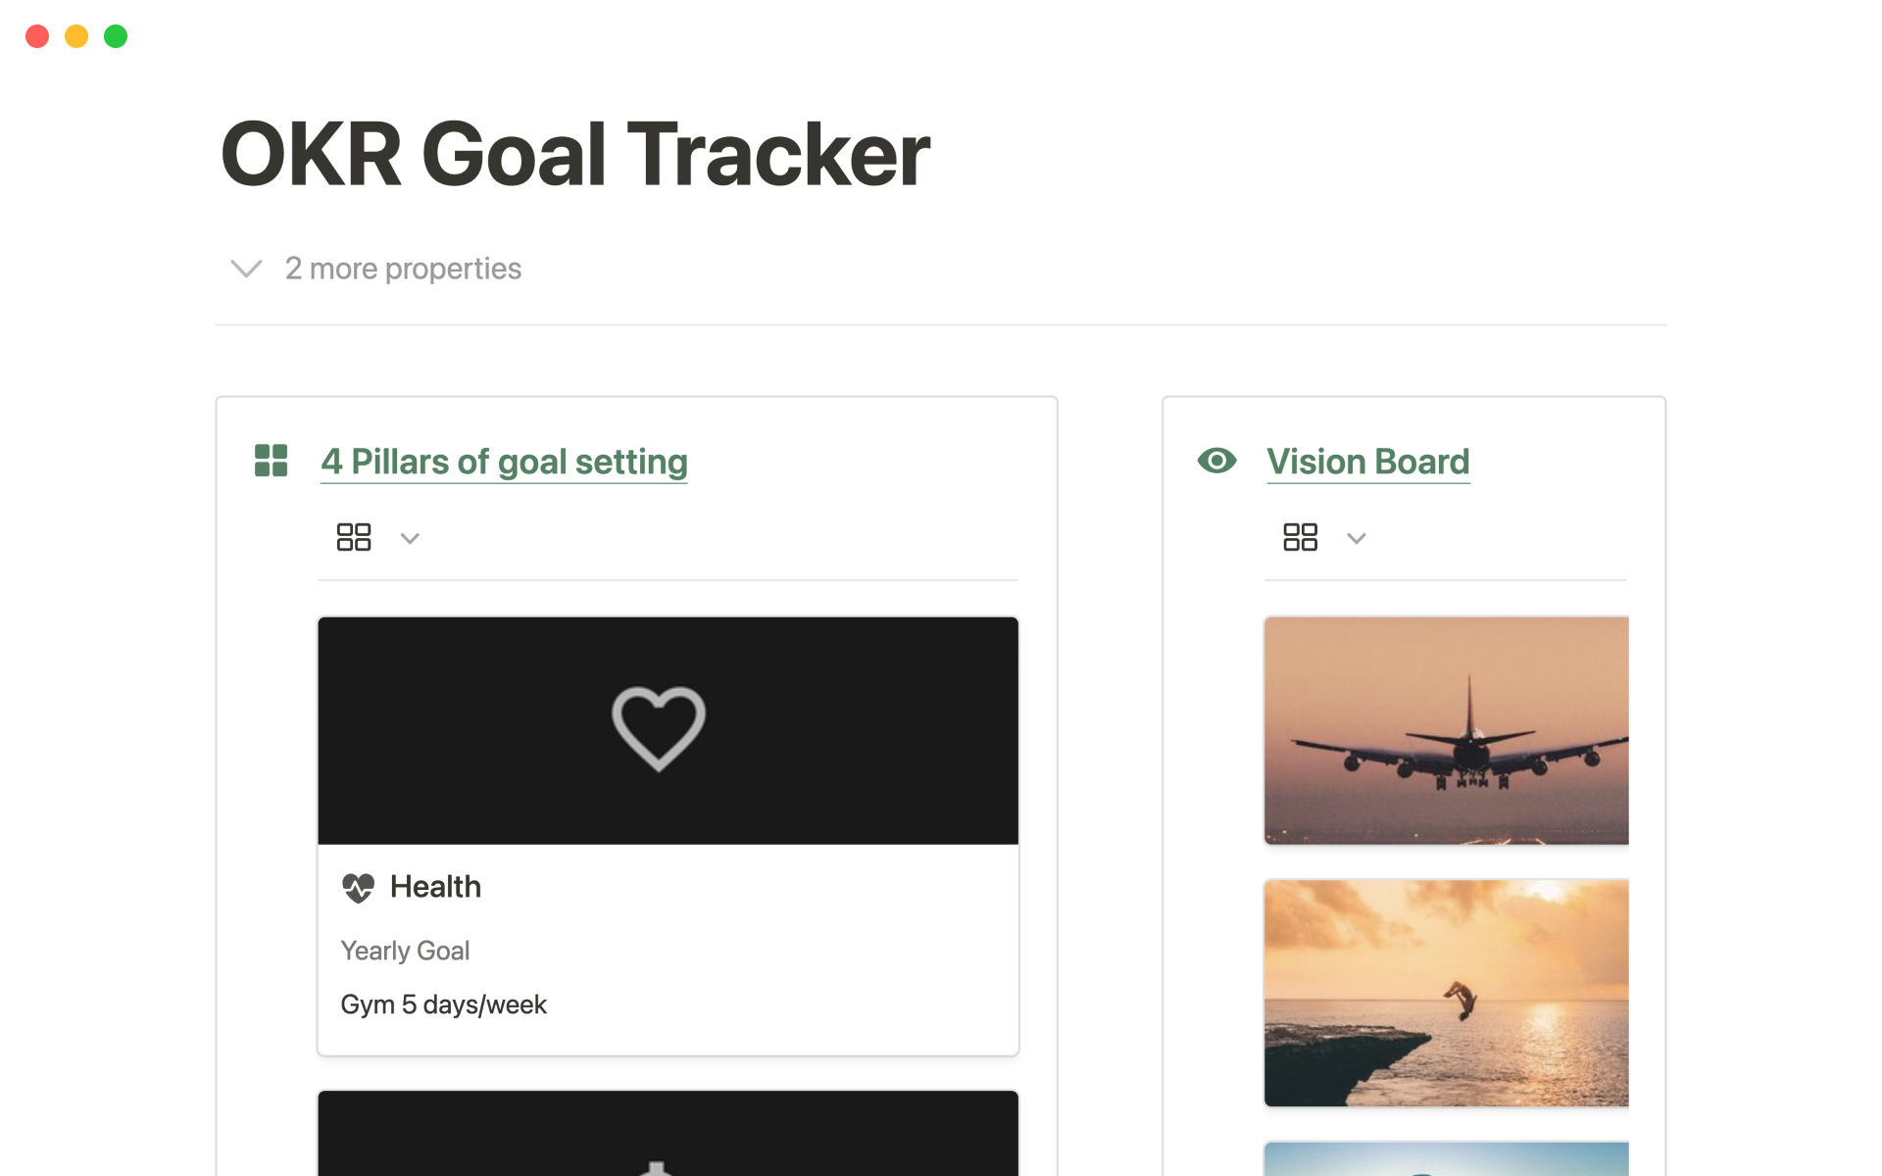Click the heartbeat icon next to Health
Screen dimensions: 1882x1176
(x=358, y=888)
